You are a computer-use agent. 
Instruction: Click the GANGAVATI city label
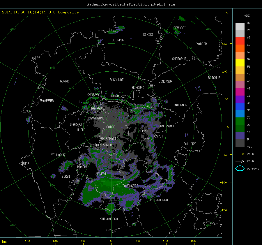click(x=166, y=126)
